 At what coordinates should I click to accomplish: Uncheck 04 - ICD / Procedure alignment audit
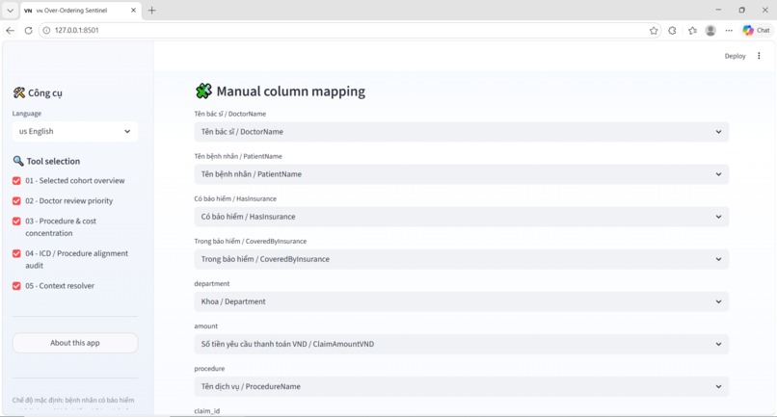pos(16,253)
